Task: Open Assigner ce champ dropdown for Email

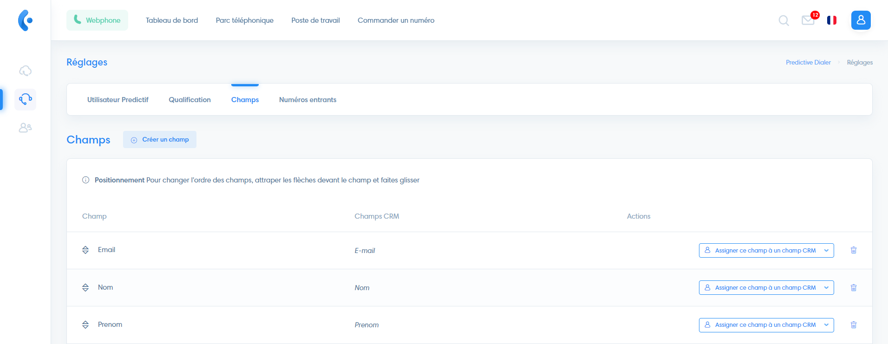Action: tap(766, 250)
